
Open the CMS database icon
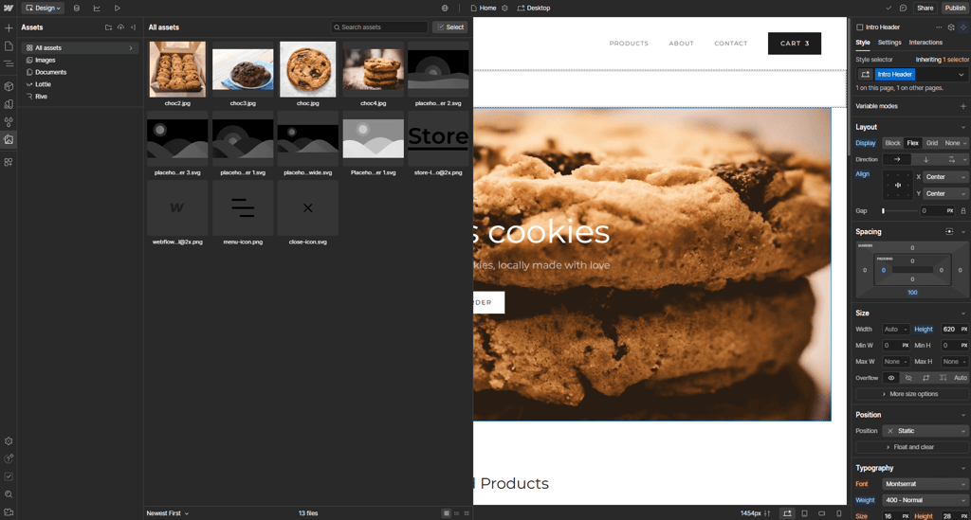(77, 8)
